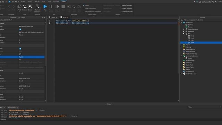Open the TEST ribbon tab
Image resolution: width=222 pixels, height=125 pixels.
43,1
